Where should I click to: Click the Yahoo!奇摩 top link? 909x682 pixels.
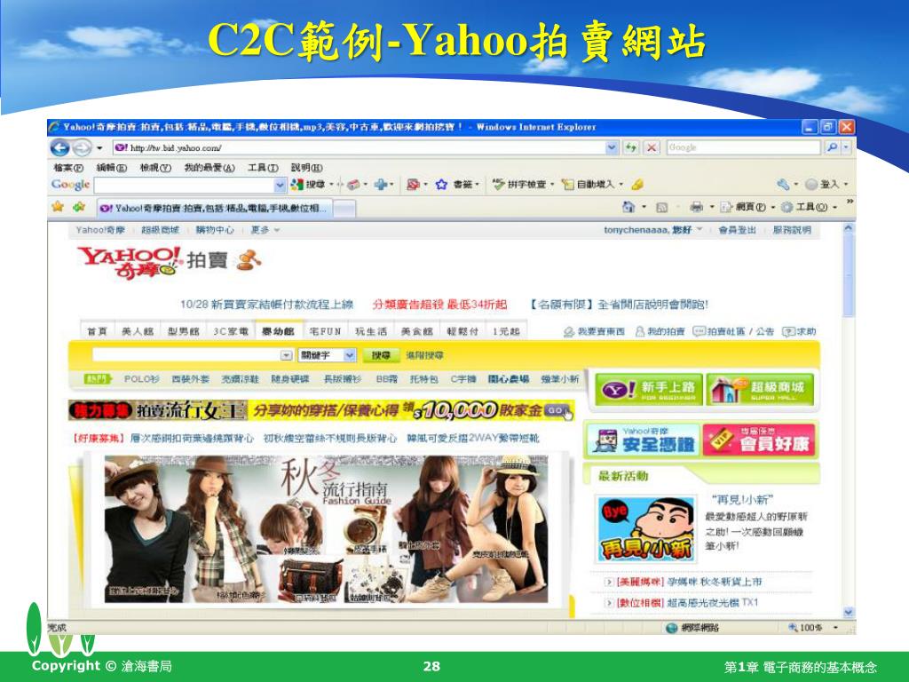point(100,230)
